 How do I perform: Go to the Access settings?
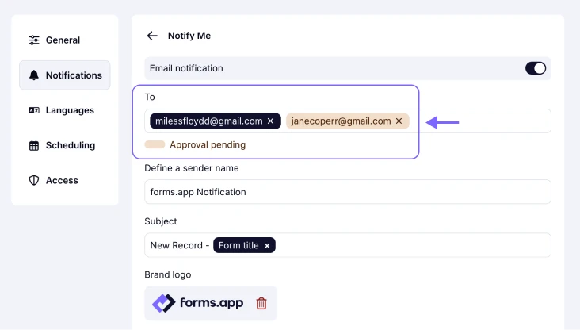point(62,180)
